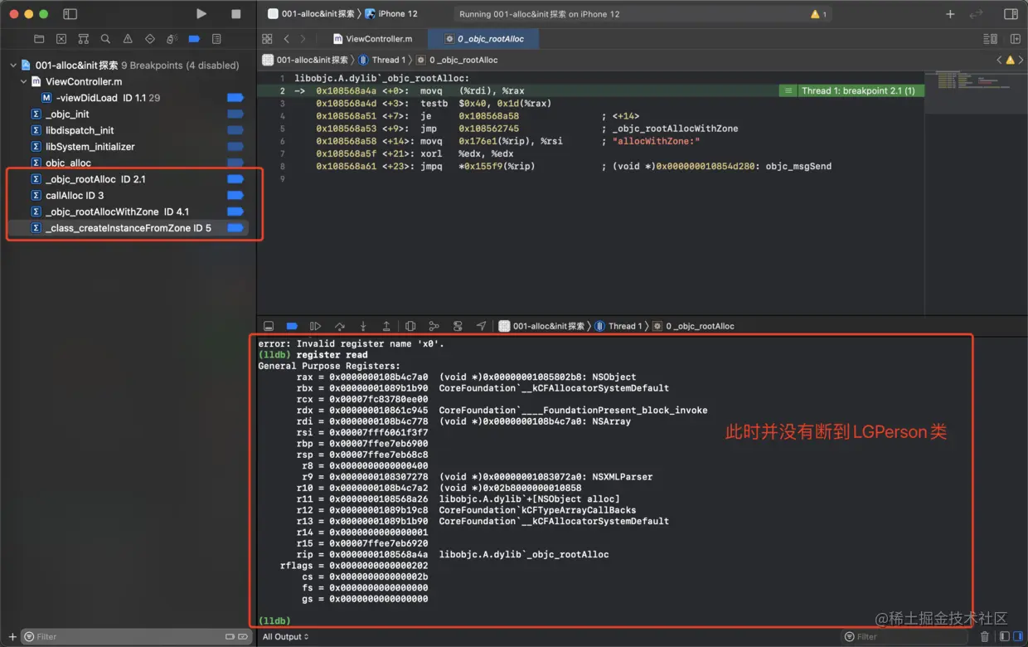This screenshot has width=1028, height=647.
Task: Collapse the ViewController.m breakpoint group
Action: coord(24,81)
